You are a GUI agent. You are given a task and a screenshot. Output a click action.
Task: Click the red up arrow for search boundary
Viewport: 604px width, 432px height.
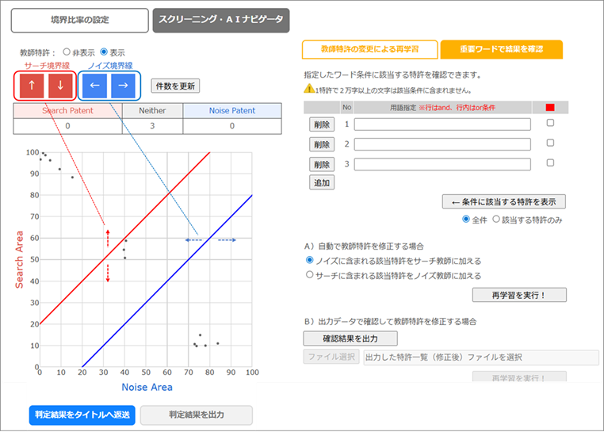pyautogui.click(x=32, y=86)
